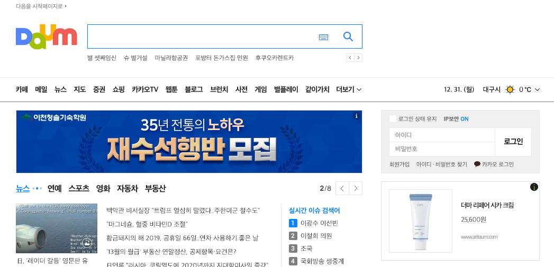Viewport: 554px width, 267px height.
Task: Click the 회원가입 link
Action: [399, 164]
